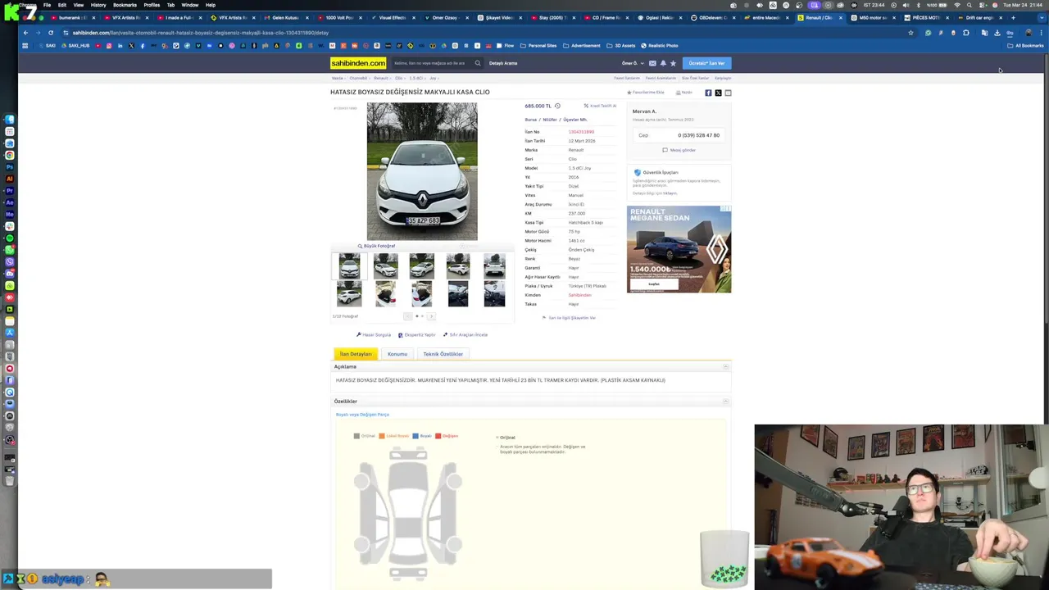1049x590 pixels.
Task: Open a new browser tab
Action: 1013,17
